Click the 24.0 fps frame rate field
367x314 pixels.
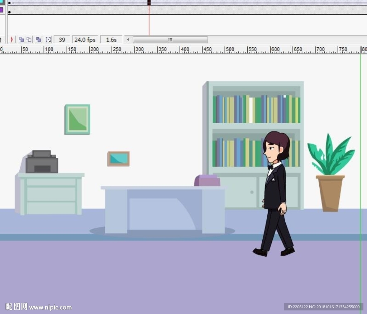[x=85, y=39]
